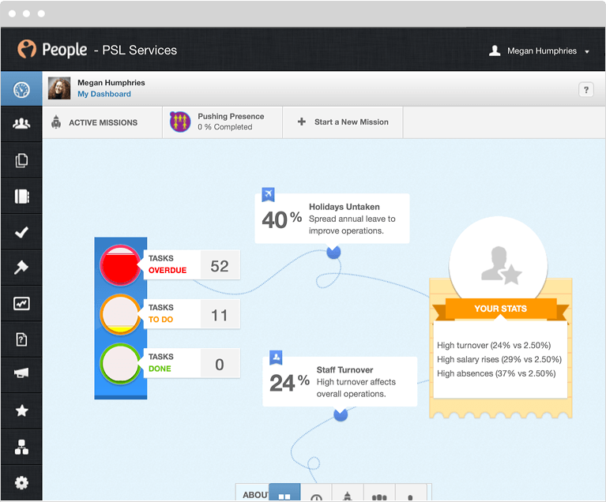The width and height of the screenshot is (606, 502).
Task: Open the org chart sidebar icon
Action: click(x=21, y=448)
